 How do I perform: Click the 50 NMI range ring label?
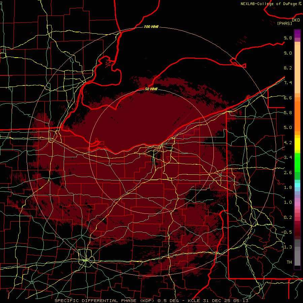[x=151, y=89]
